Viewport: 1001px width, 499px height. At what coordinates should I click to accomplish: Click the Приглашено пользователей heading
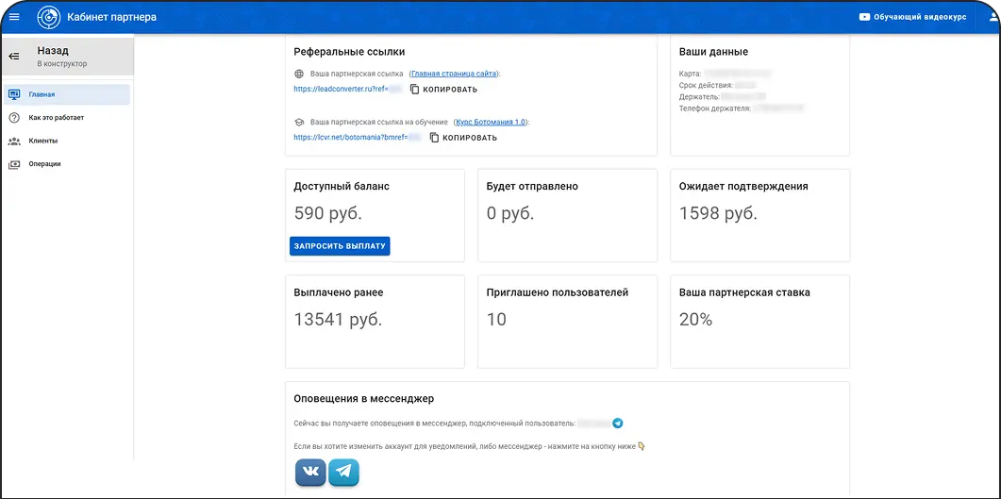(x=558, y=292)
